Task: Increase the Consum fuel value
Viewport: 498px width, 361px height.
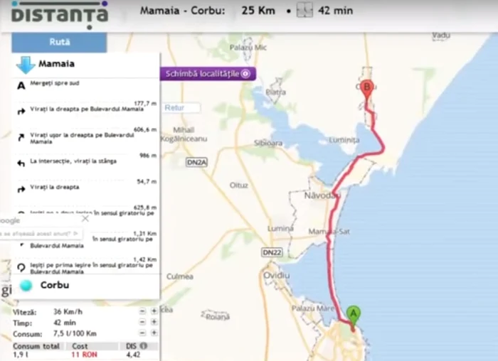Action: [x=154, y=333]
